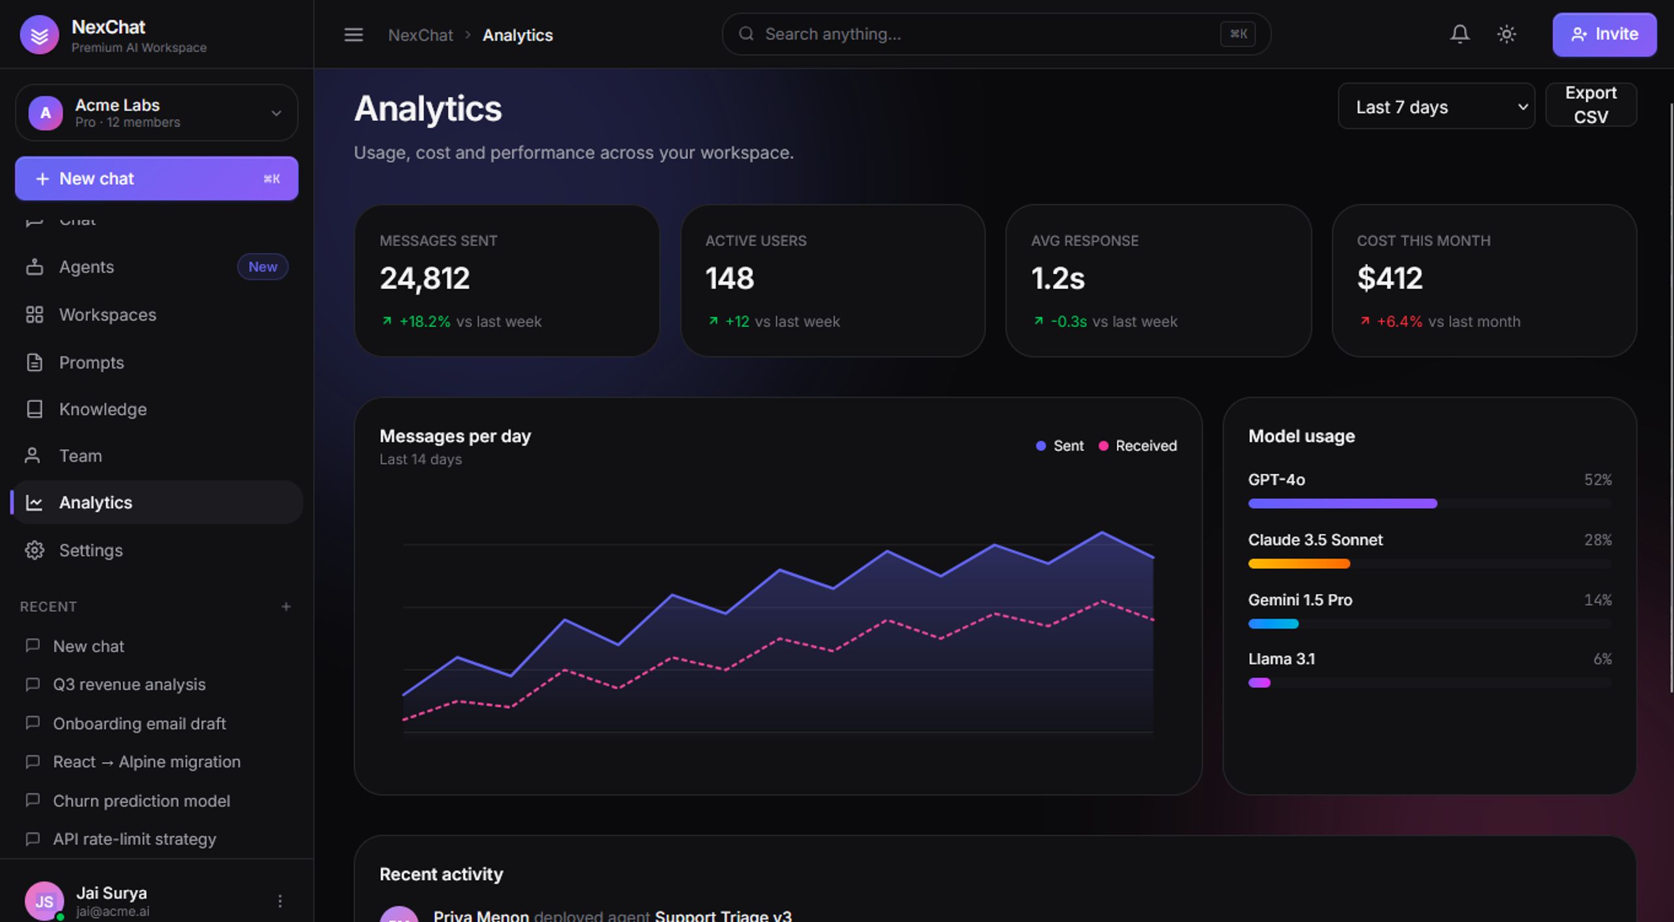Navigate to Team in the sidebar

click(156, 456)
